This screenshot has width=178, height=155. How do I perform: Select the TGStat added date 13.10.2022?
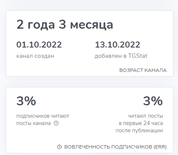(x=117, y=45)
